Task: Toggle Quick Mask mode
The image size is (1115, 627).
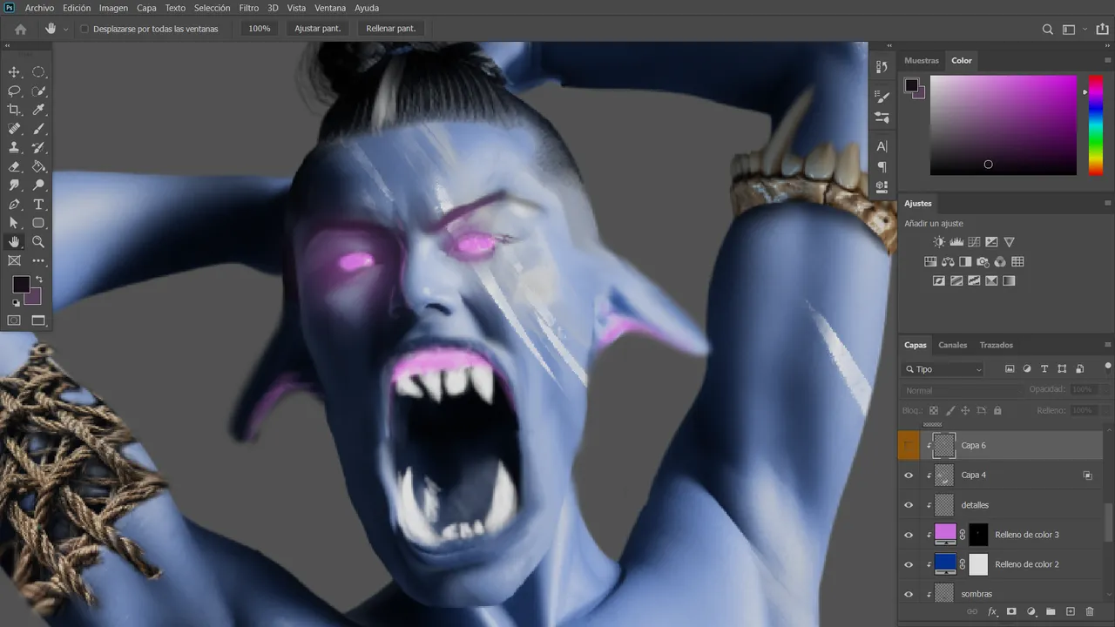Action: (14, 320)
